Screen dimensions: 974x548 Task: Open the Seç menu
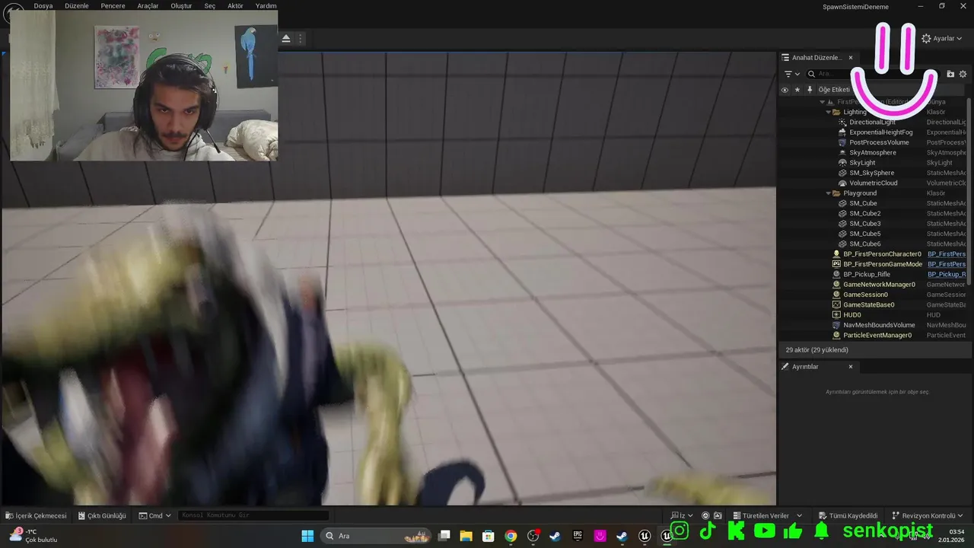click(x=210, y=5)
